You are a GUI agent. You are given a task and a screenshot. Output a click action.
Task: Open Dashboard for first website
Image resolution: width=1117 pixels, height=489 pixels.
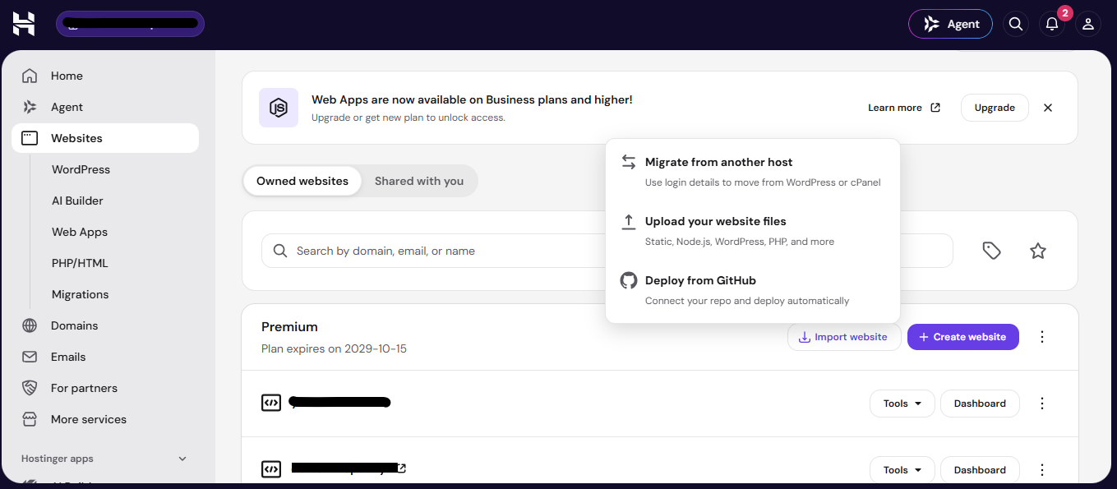point(980,404)
